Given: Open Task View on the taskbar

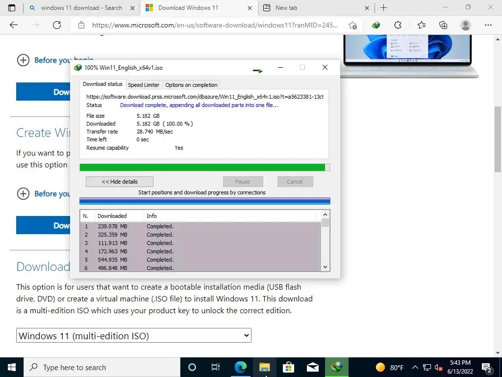Looking at the screenshot, I should point(216,367).
